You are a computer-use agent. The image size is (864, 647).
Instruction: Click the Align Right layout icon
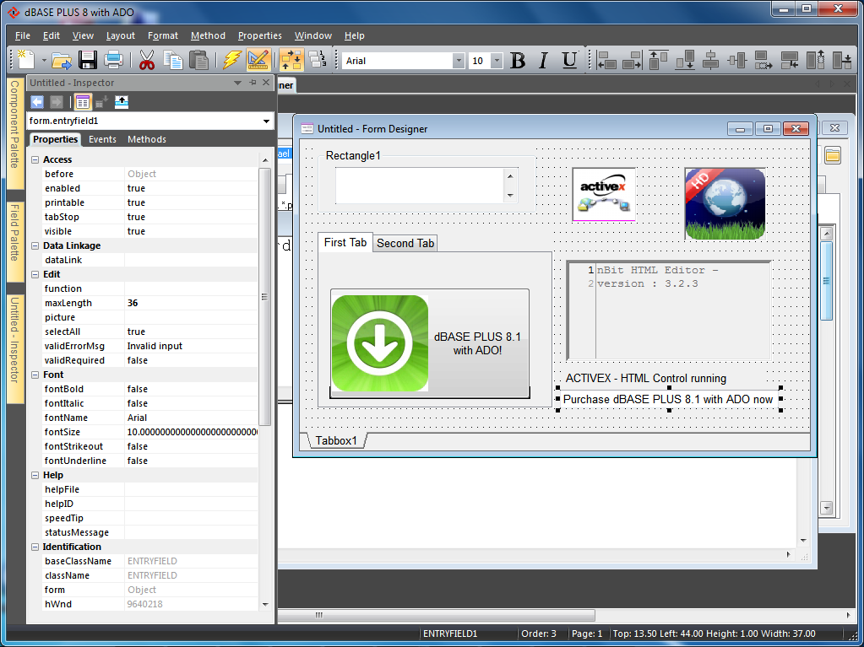[632, 60]
